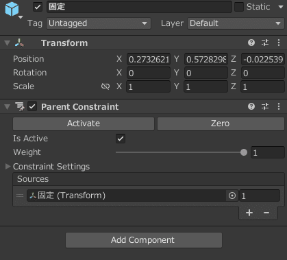Enable the Static checkbox
This screenshot has width=287, height=260.
[x=239, y=7]
